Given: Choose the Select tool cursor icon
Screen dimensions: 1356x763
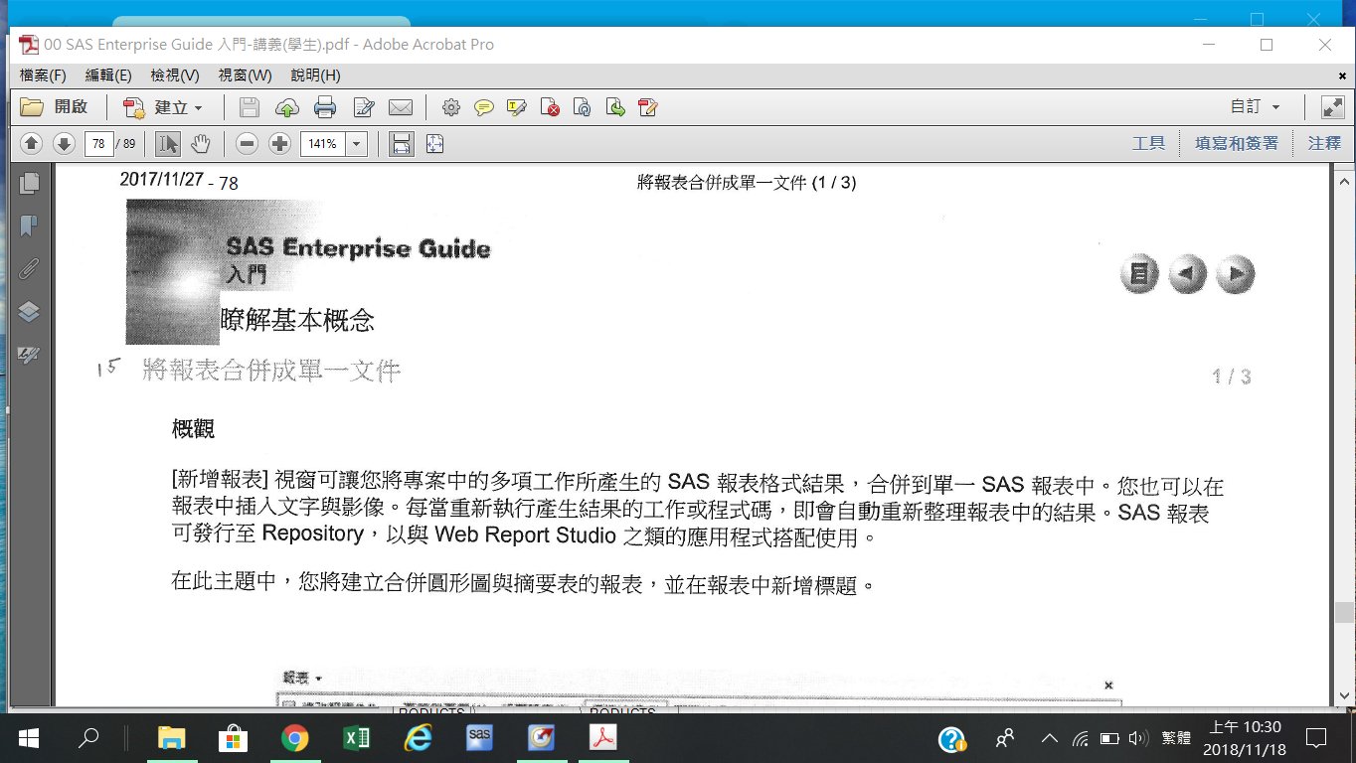Looking at the screenshot, I should pyautogui.click(x=168, y=144).
